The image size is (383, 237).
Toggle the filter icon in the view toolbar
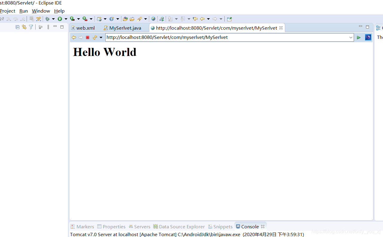point(31,27)
